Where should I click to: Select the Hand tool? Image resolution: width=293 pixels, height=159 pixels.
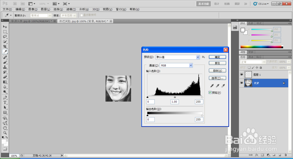pyautogui.click(x=5, y=128)
